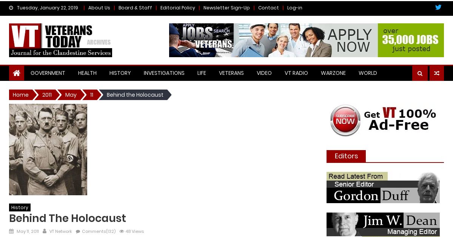The width and height of the screenshot is (453, 237).
Task: Open the Government menu
Action: coord(48,73)
